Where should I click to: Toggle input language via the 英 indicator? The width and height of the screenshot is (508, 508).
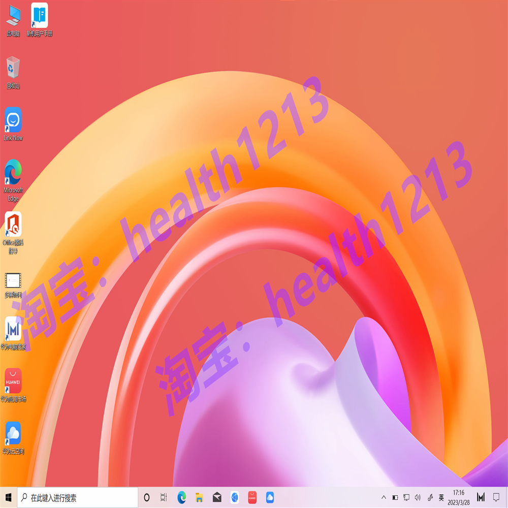click(x=440, y=498)
